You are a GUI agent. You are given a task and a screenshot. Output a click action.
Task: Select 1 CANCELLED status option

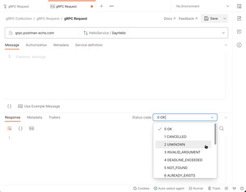[x=183, y=137]
